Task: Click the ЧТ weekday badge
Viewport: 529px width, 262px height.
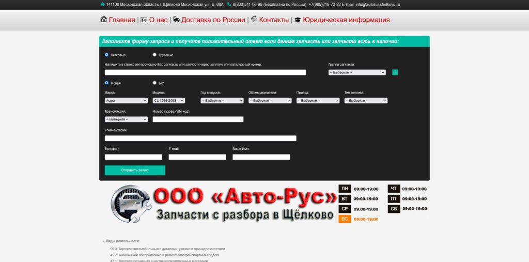Action: [394, 189]
